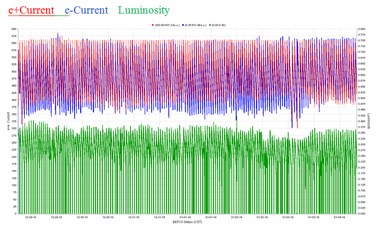Click the 0.200 tick on right axis
This screenshot has width=381, height=234.
coord(362,167)
